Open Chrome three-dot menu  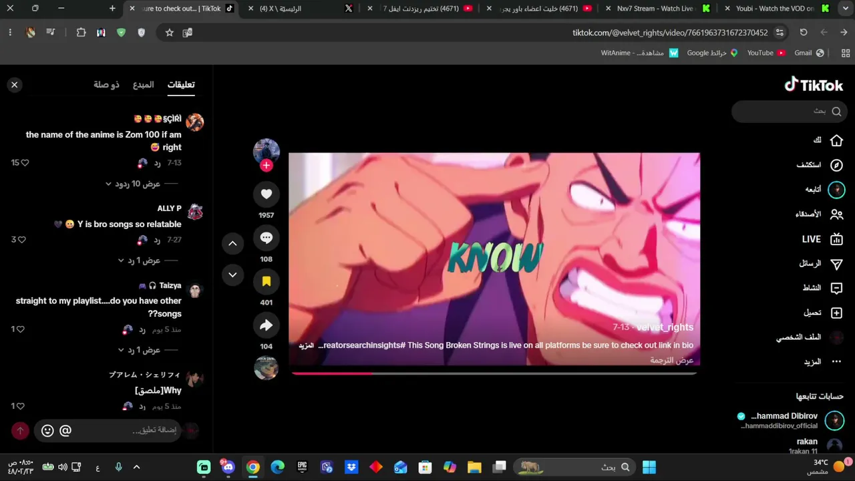(10, 33)
